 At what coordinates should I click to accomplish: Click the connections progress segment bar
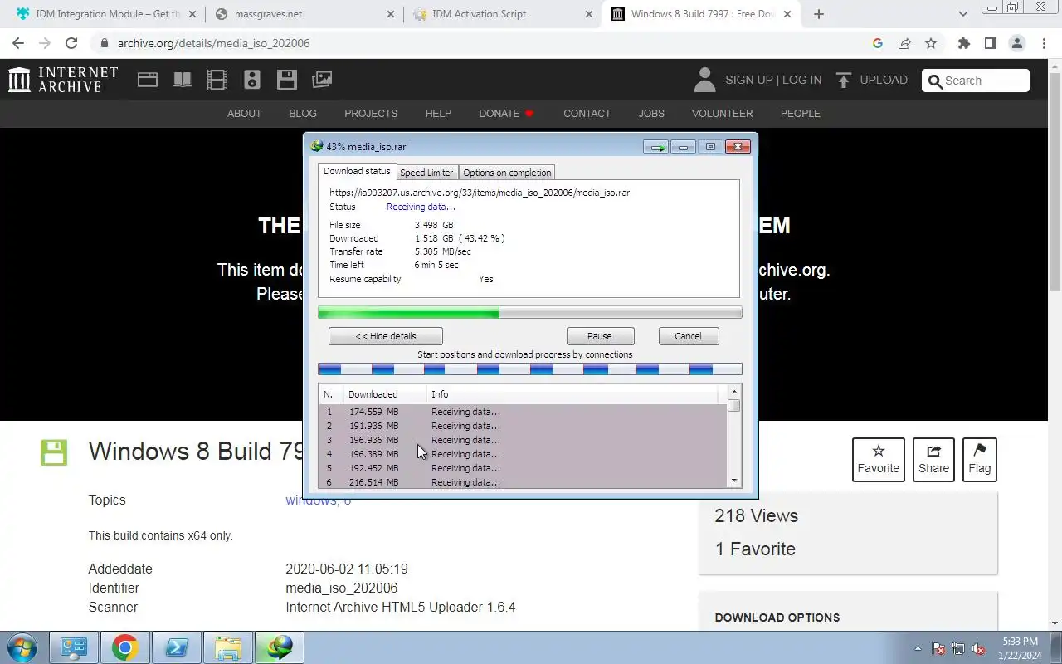pyautogui.click(x=529, y=369)
